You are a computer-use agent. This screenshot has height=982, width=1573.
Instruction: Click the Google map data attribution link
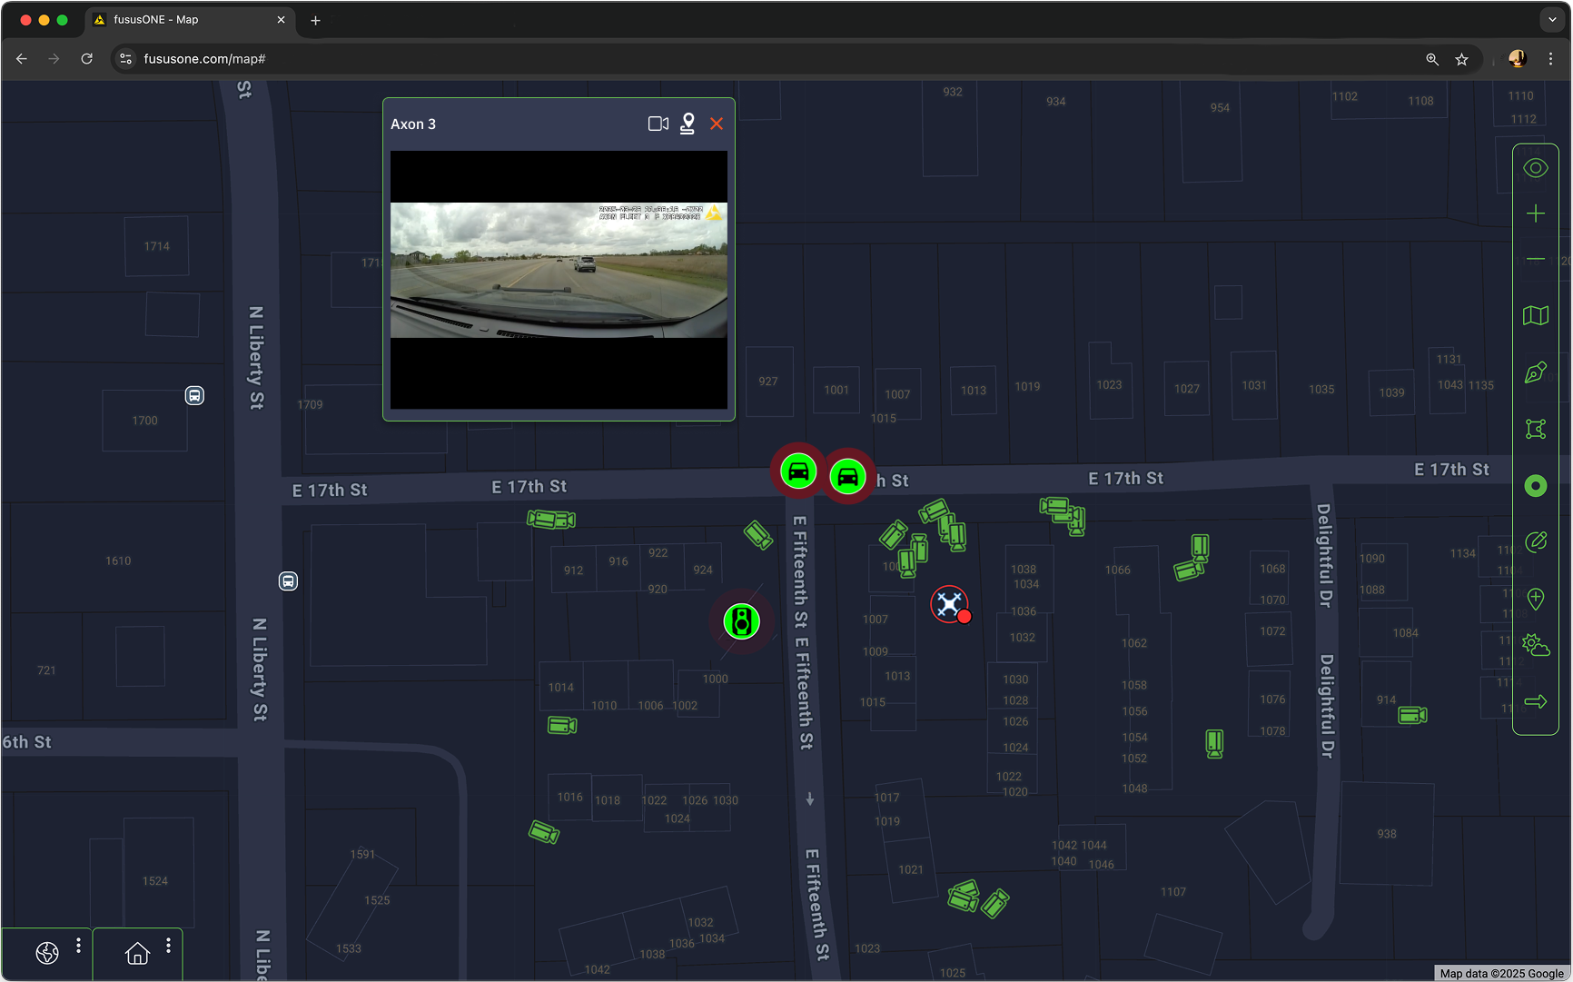pos(1497,973)
